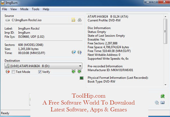
Task: Close the ImgBurn window
Action: 164,2
